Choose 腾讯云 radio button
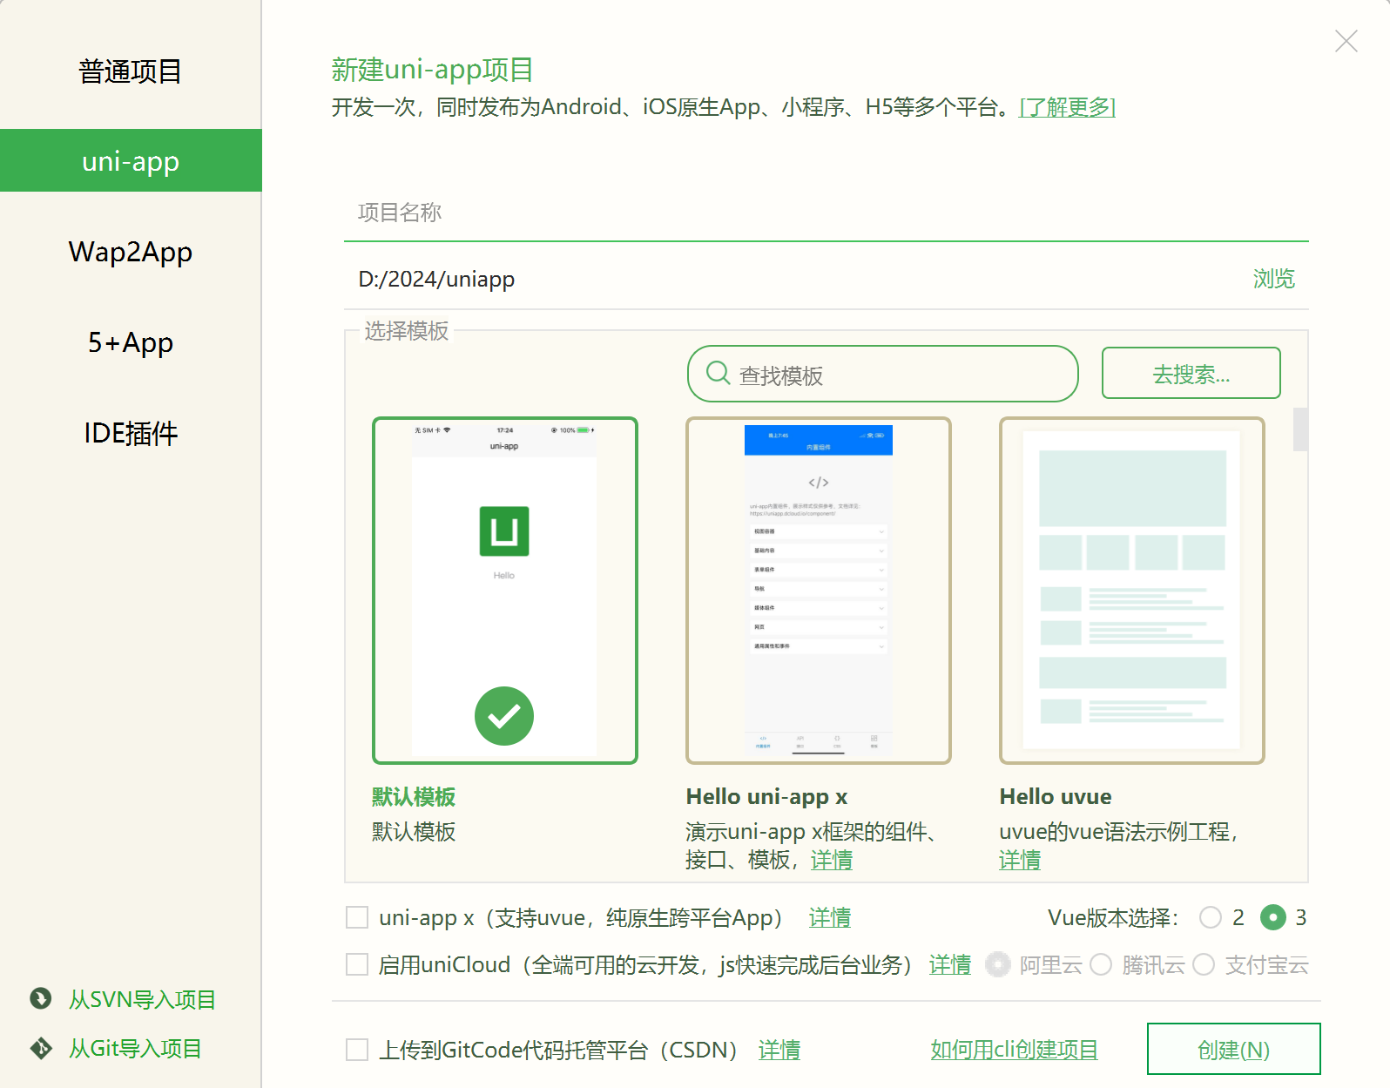This screenshot has height=1088, width=1390. (1101, 964)
